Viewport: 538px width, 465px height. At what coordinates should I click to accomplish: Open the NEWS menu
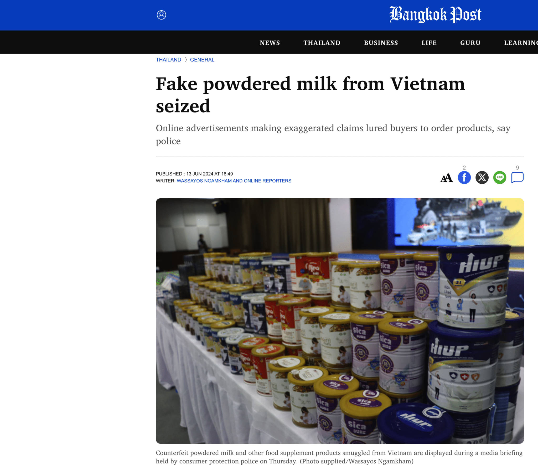[270, 43]
